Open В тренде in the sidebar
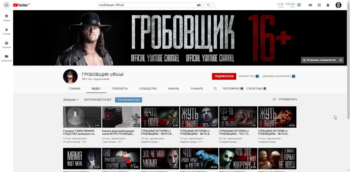Viewport: 350px width, 172px height. 7,31
